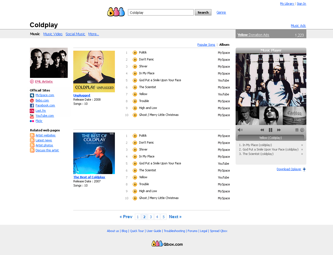
Task: Skip to previous track in Music Player
Action: (x=262, y=130)
